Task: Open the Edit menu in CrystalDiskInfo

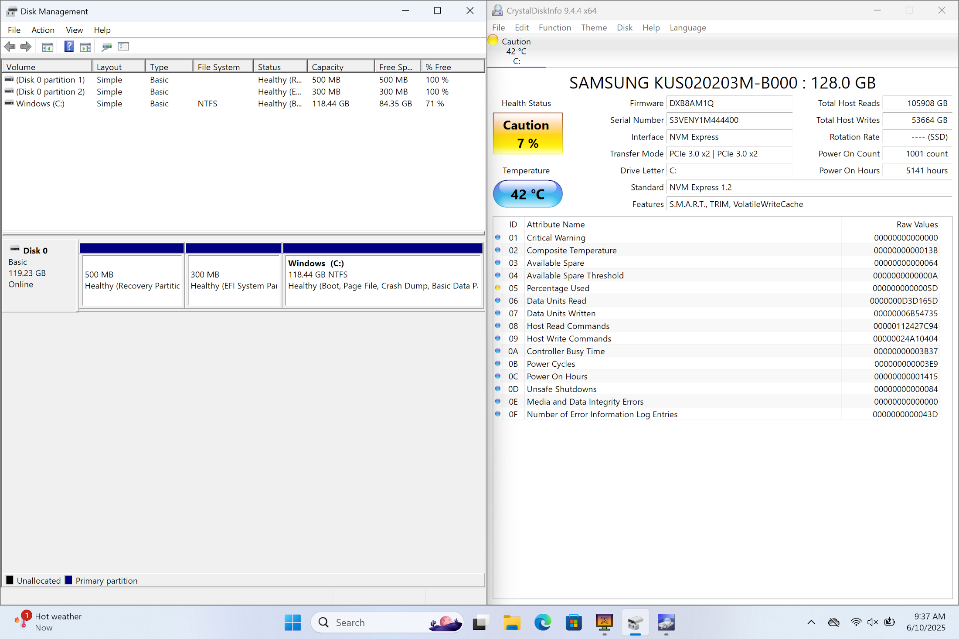Action: [x=521, y=27]
